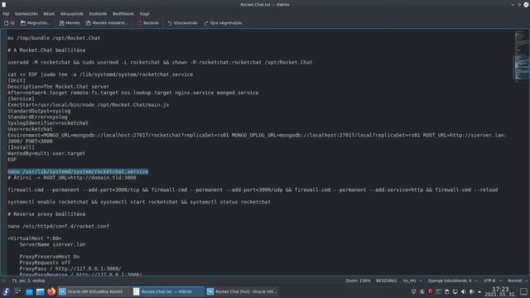Click the line beginning 'useradd -M rocketchat'
The height and width of the screenshot is (298, 530).
160,63
